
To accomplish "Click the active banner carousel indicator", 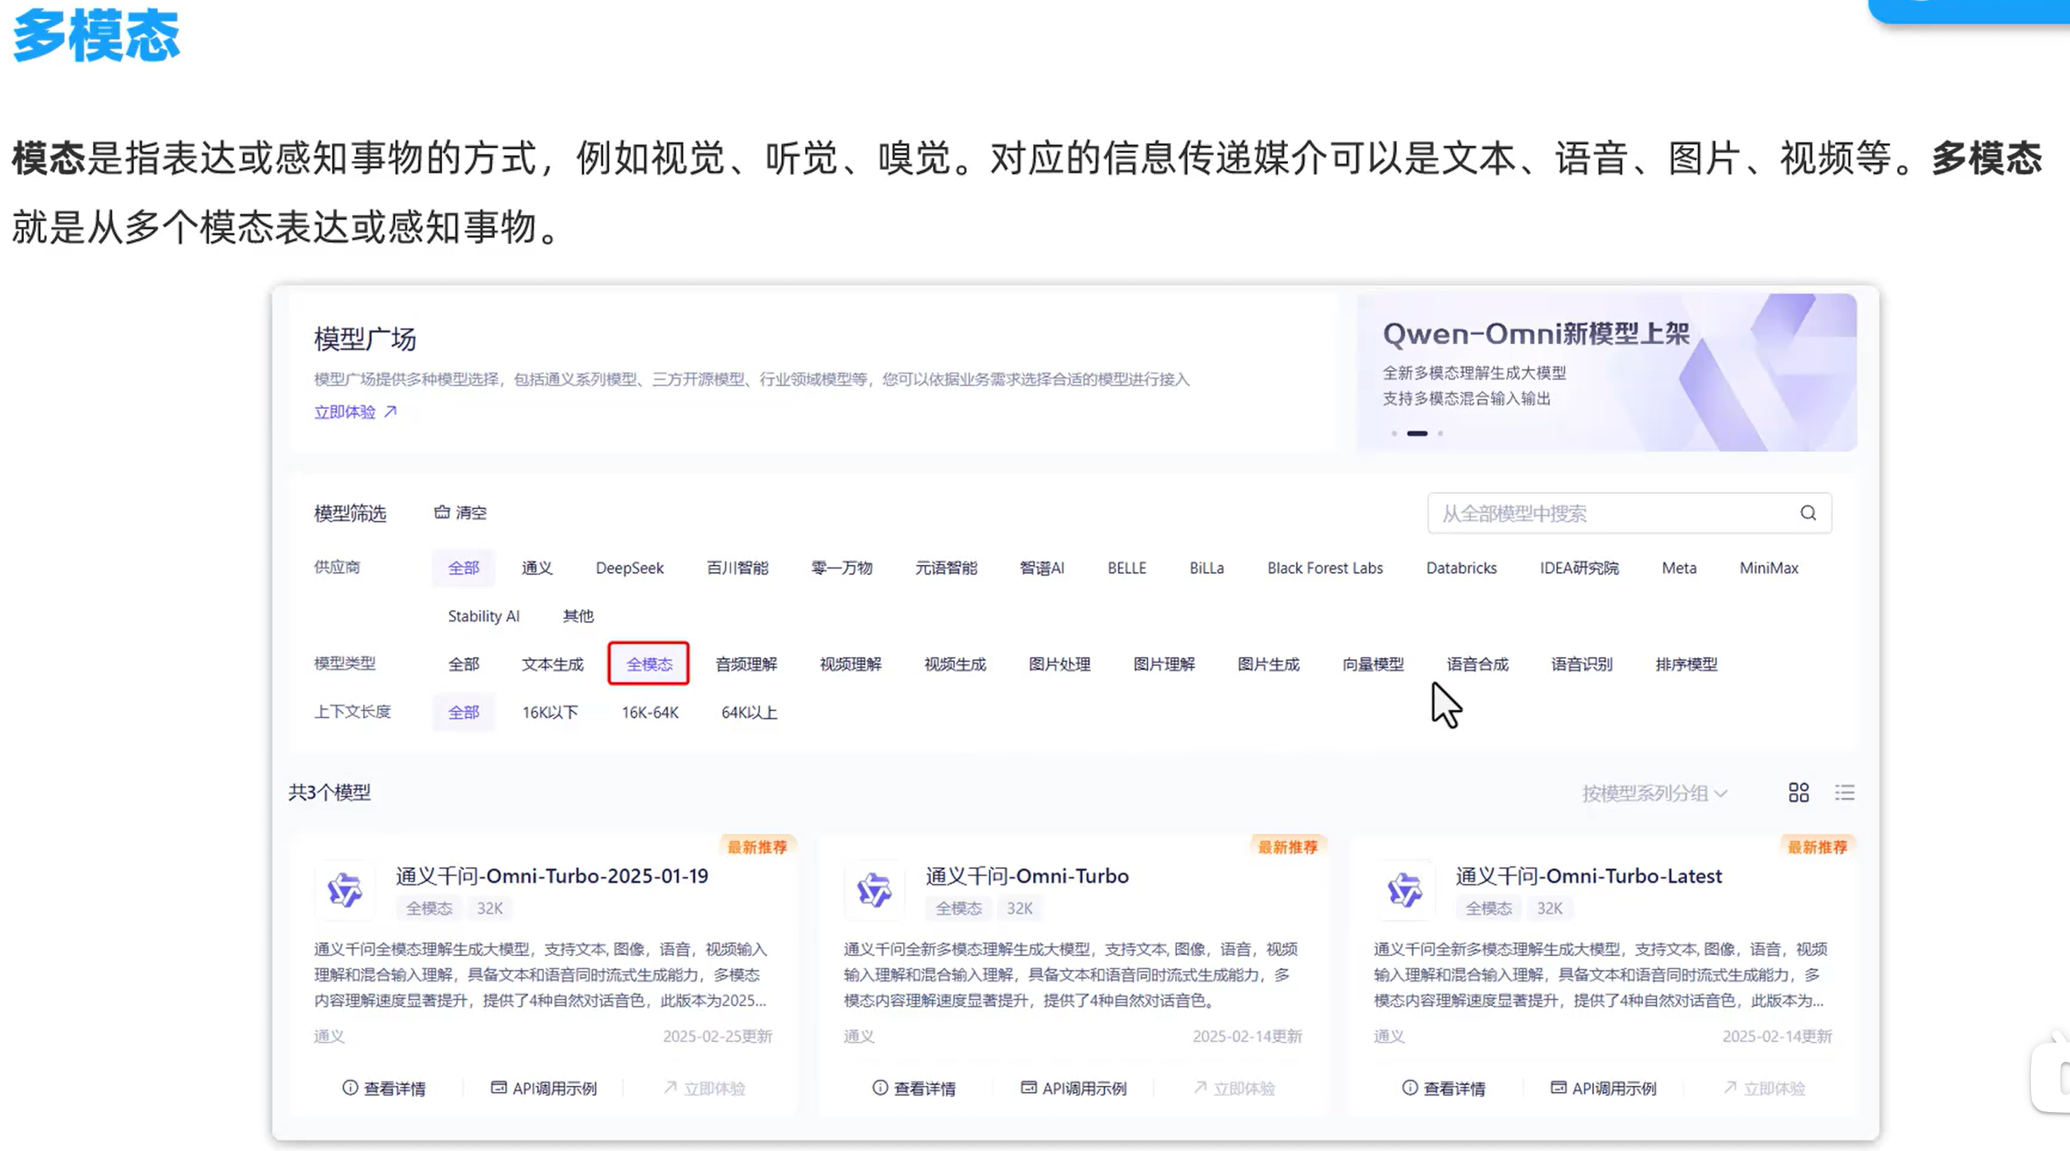I will click(1417, 433).
